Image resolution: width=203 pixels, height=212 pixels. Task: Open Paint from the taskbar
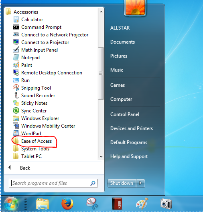coord(142,204)
